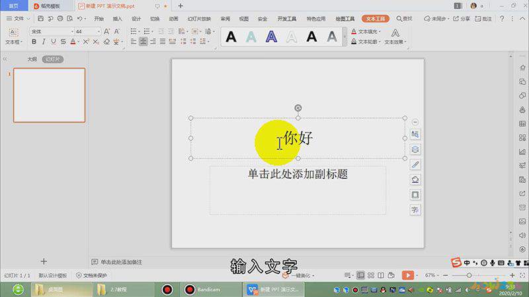Select justify text alignment

click(163, 42)
